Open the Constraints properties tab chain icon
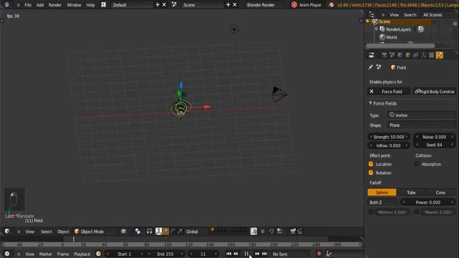This screenshot has width=459, height=258. (416, 55)
